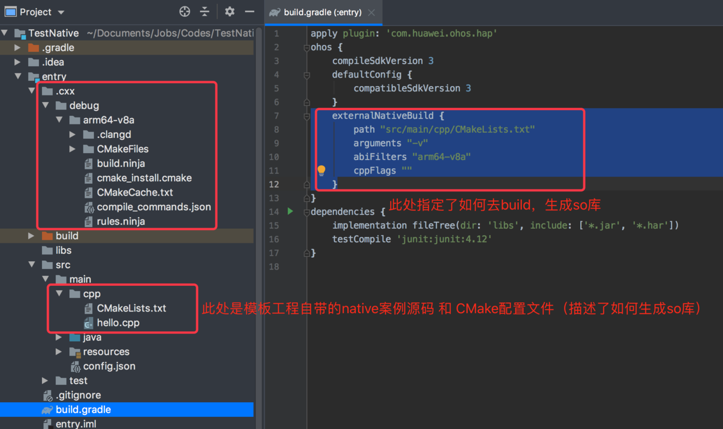The width and height of the screenshot is (723, 429).
Task: Click the locate/scroll-from-source target icon
Action: tap(185, 12)
